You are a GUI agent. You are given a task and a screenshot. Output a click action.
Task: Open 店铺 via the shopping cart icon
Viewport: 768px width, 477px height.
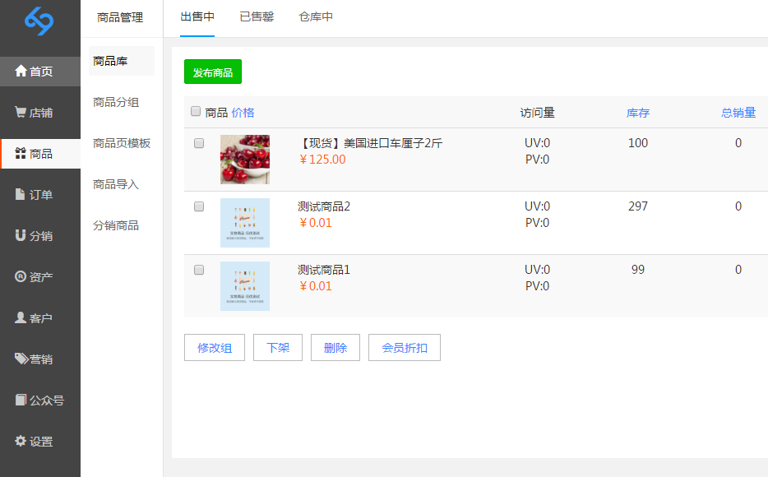pyautogui.click(x=21, y=113)
